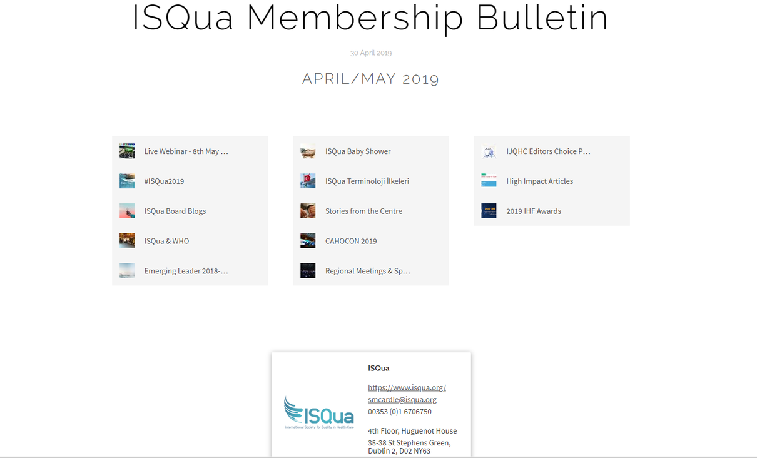Jump to Regional Meetings & Sp… section
The image size is (757, 458).
click(x=368, y=272)
